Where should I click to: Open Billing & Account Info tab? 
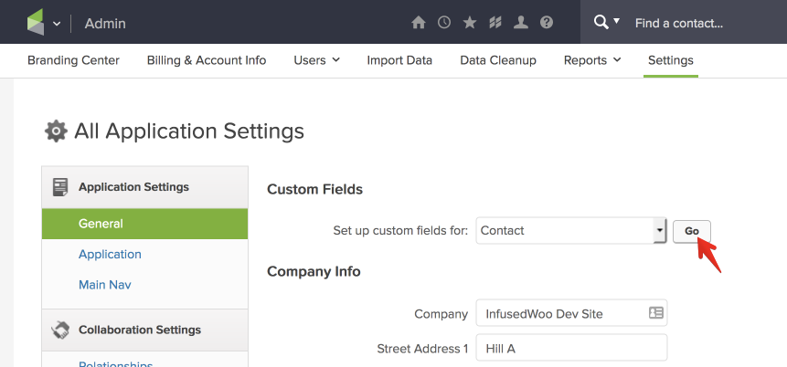tap(207, 60)
